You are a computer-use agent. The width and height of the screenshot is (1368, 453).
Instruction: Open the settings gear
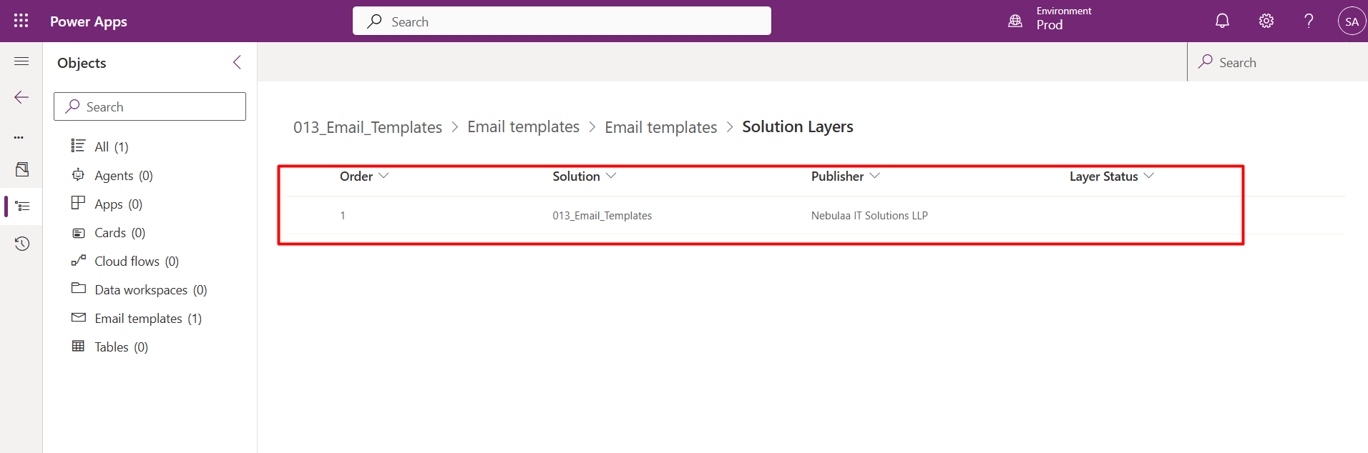[1266, 21]
